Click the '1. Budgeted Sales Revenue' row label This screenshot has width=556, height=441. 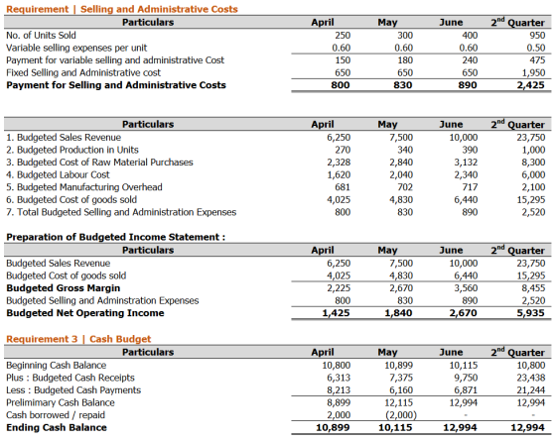click(64, 138)
